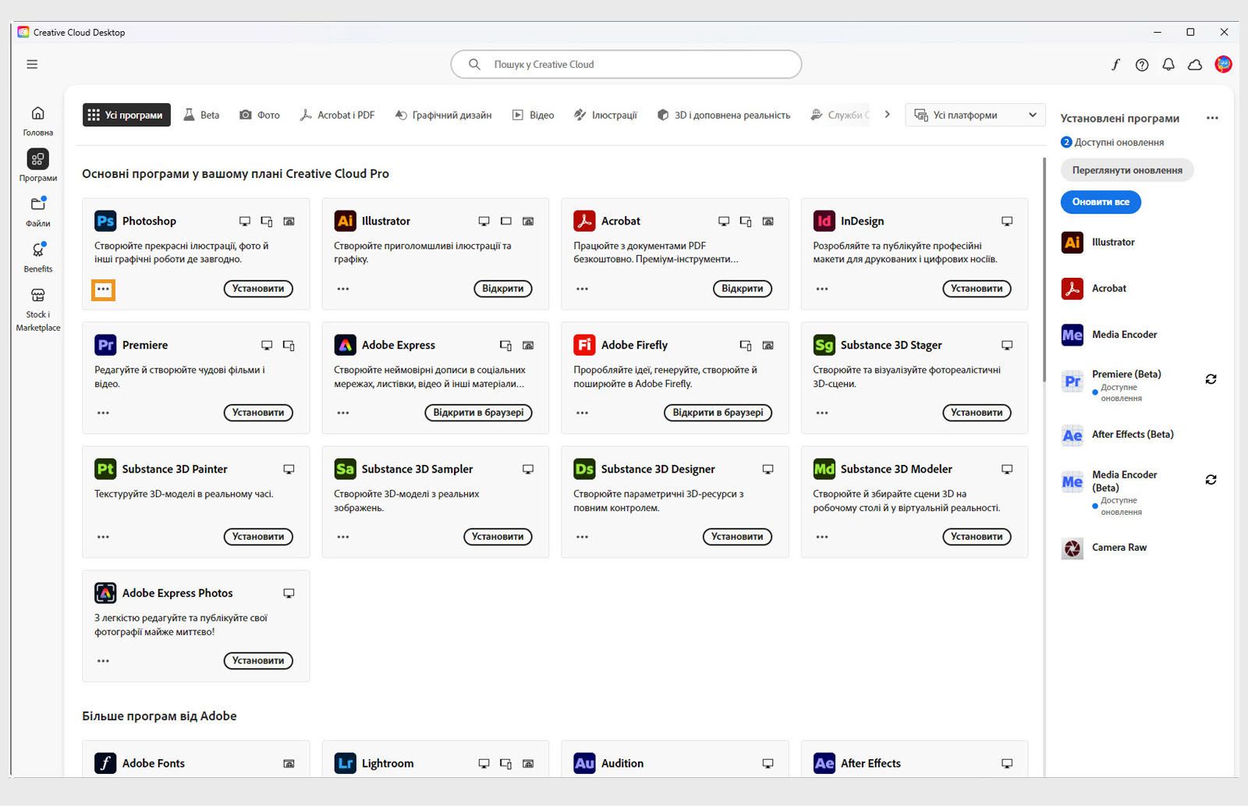The width and height of the screenshot is (1248, 806).
Task: Open notifications bell
Action: point(1168,65)
